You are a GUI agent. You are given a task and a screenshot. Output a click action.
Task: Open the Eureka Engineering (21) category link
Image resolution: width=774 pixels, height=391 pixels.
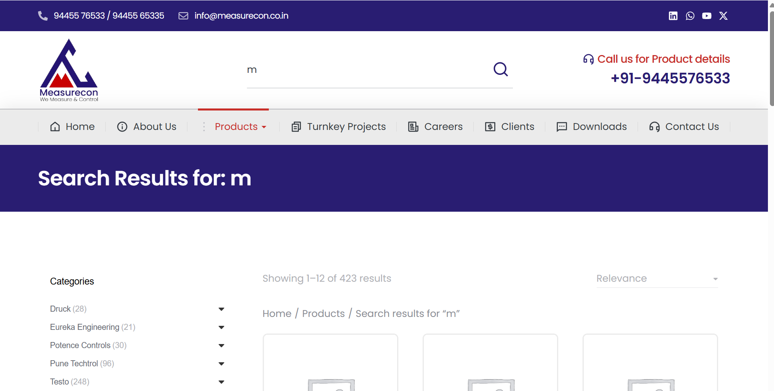pyautogui.click(x=93, y=327)
